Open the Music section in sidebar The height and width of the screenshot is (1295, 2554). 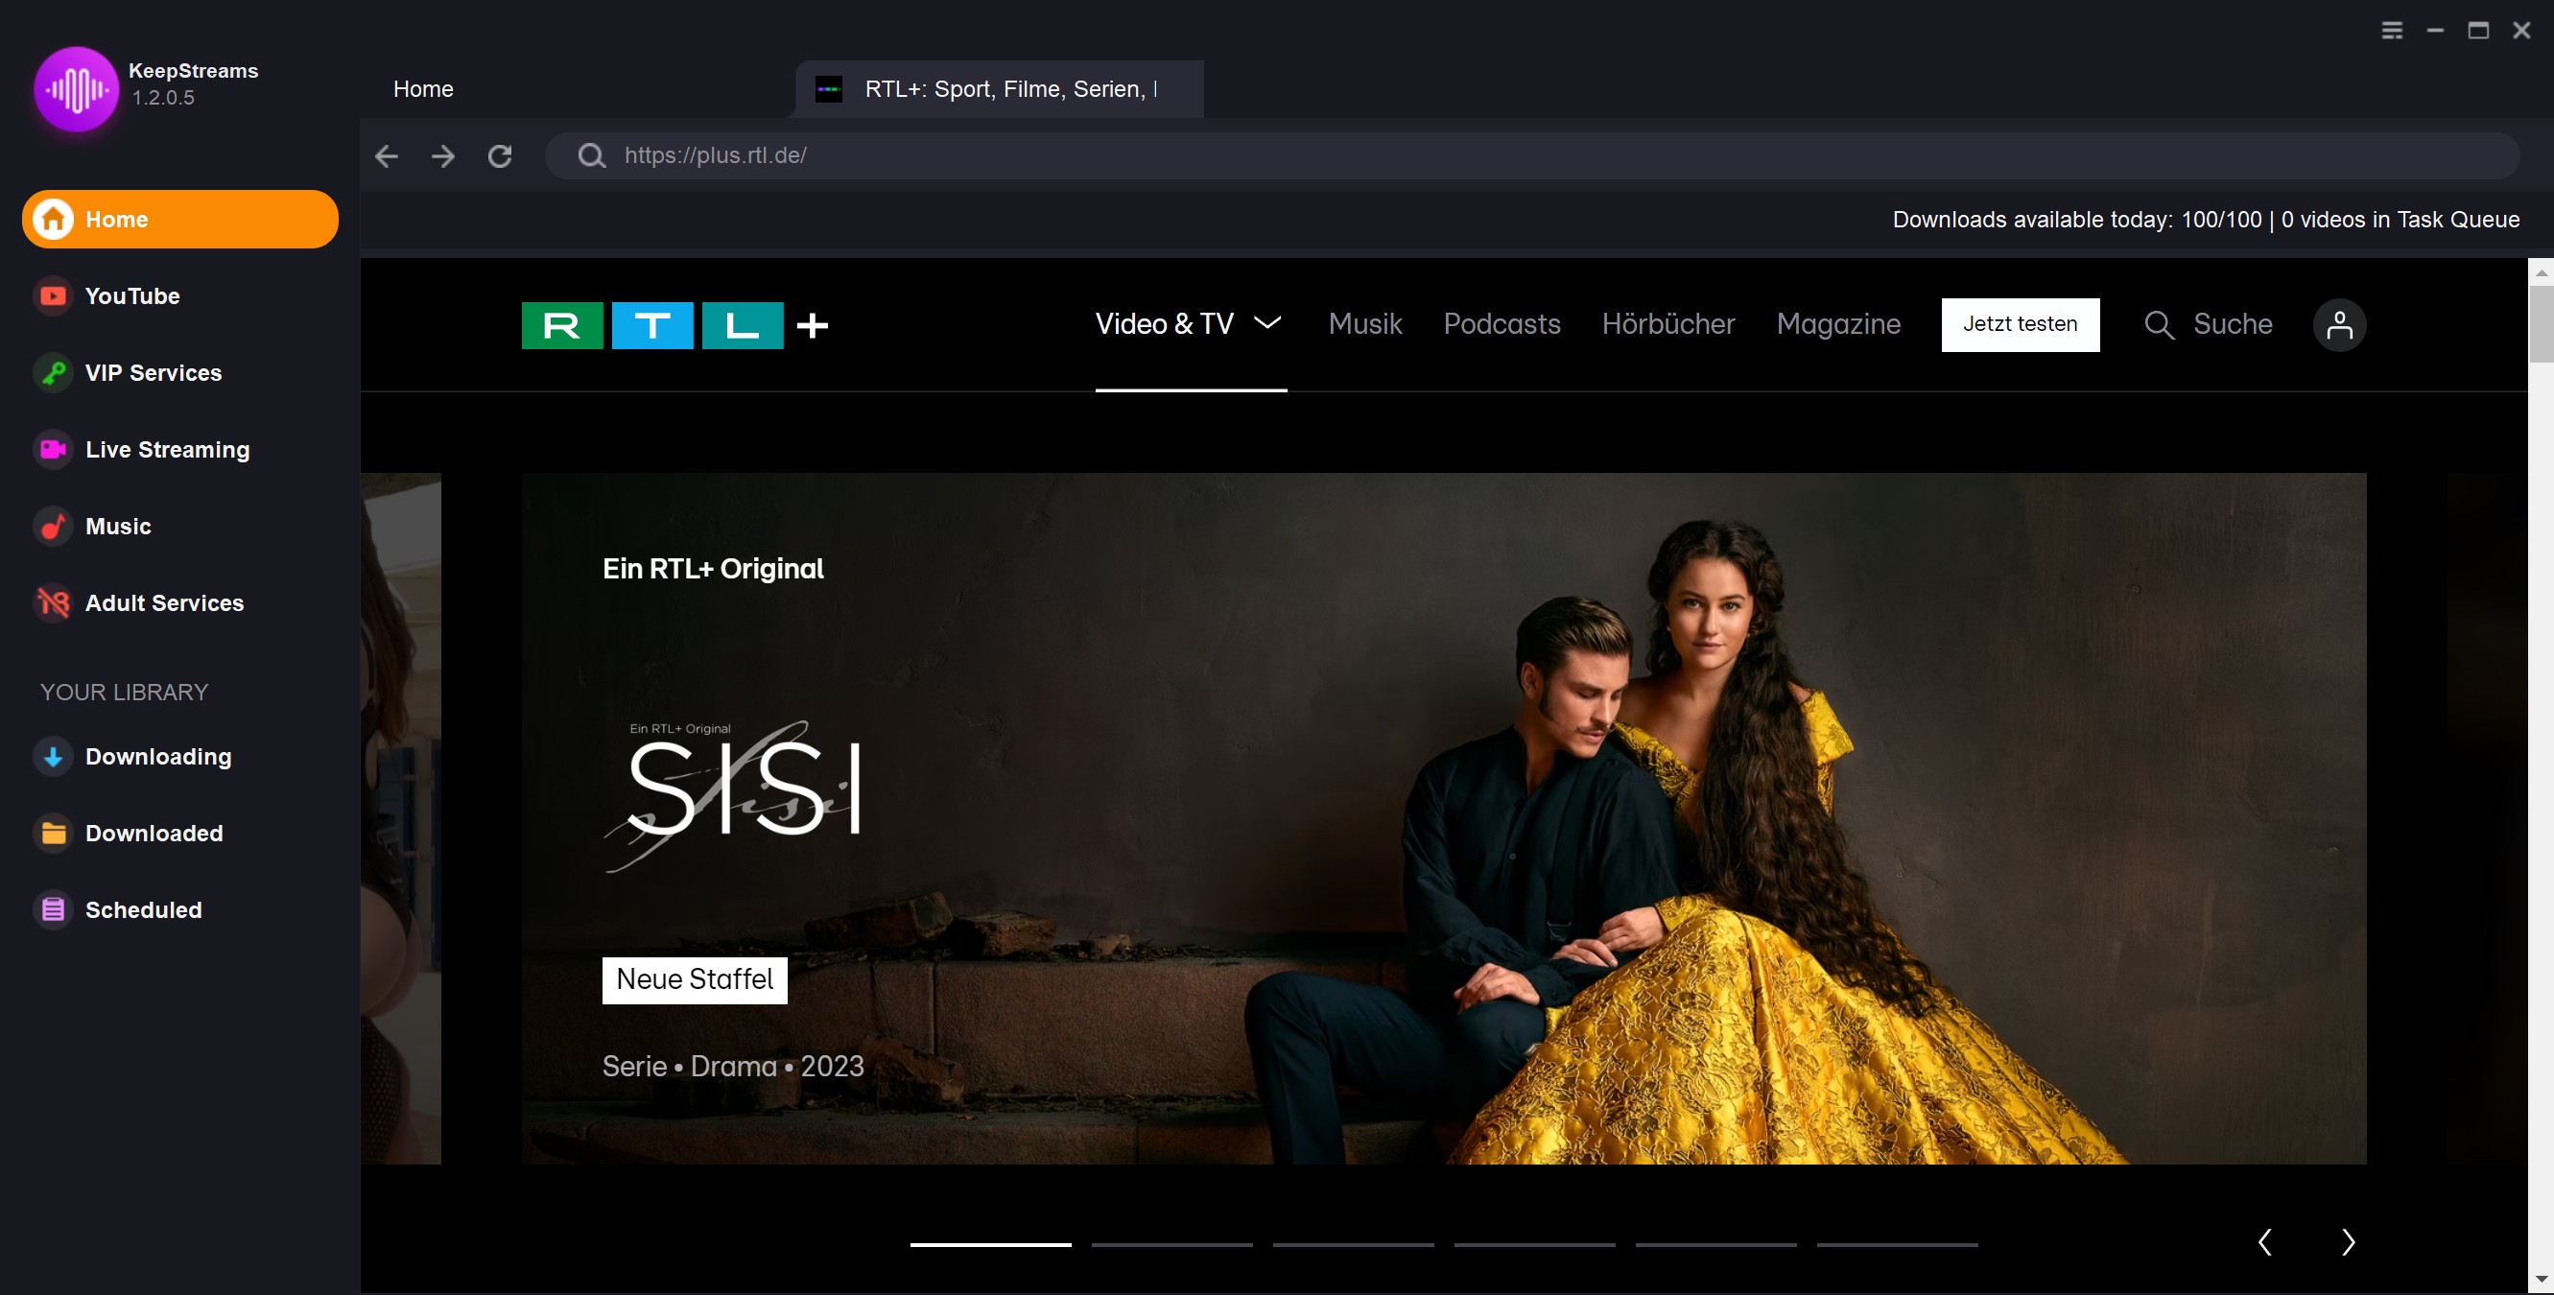pyautogui.click(x=117, y=527)
